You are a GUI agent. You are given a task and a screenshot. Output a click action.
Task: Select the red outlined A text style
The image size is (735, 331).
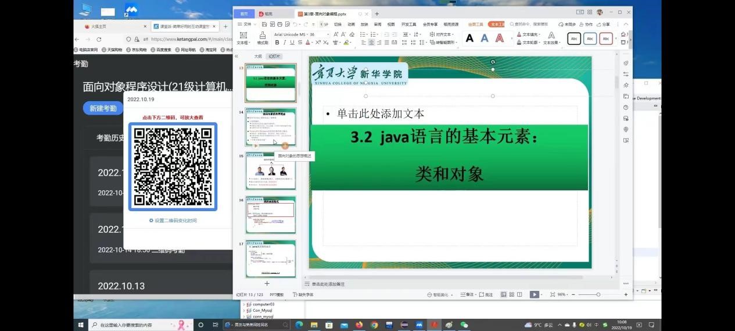coord(500,38)
